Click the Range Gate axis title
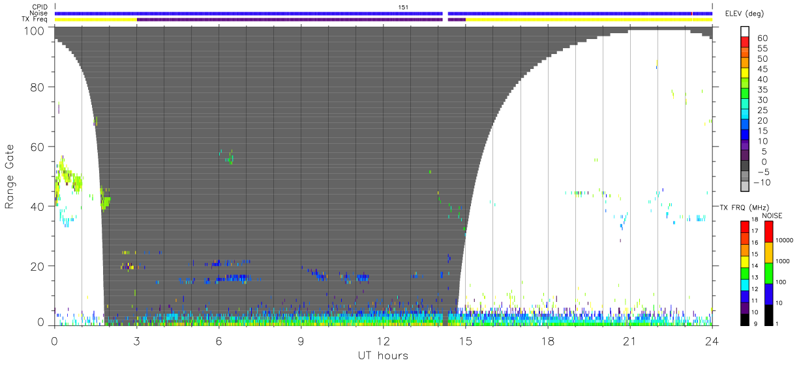801x369 pixels. (x=10, y=178)
